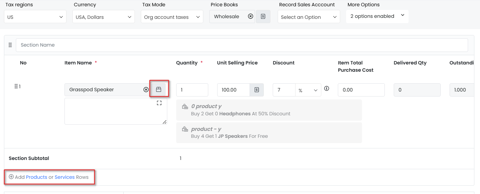Change the Tax Mode selection
Viewport: 480px width, 194px height.
pos(172,17)
